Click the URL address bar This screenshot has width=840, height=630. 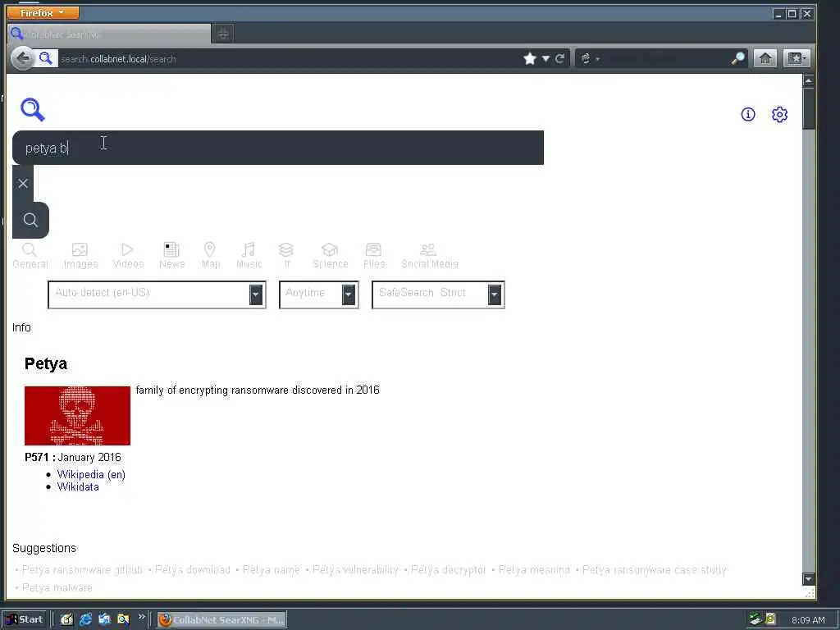click(290, 59)
